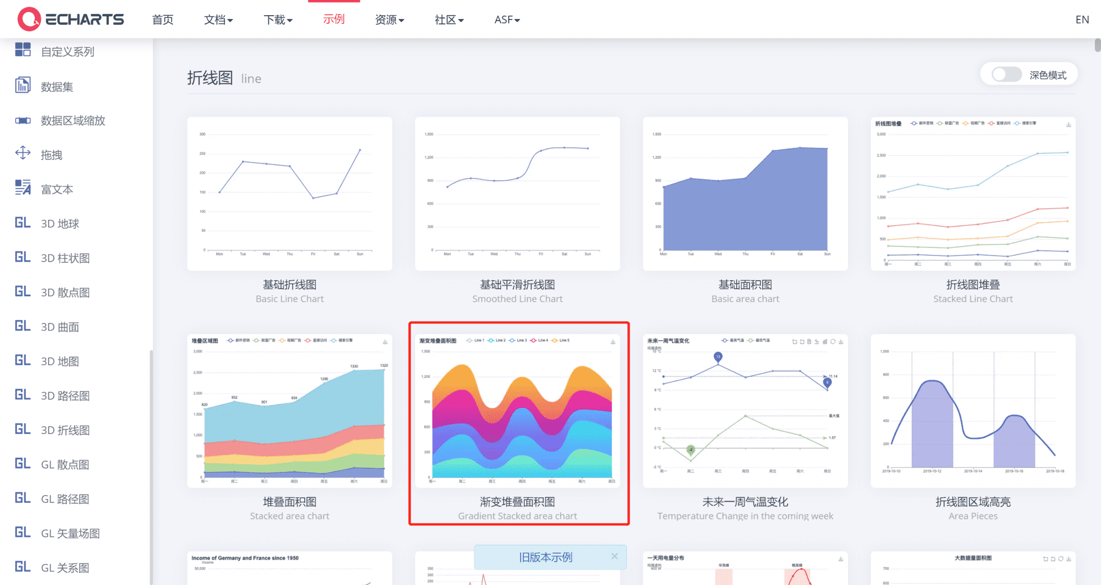This screenshot has width=1101, height=585.
Task: Expand the ASF dropdown menu
Action: pos(507,19)
